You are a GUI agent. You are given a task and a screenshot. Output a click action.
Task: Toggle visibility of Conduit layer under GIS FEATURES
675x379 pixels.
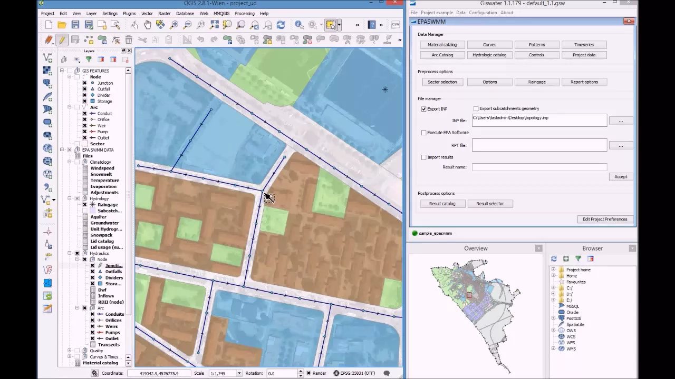pyautogui.click(x=84, y=114)
